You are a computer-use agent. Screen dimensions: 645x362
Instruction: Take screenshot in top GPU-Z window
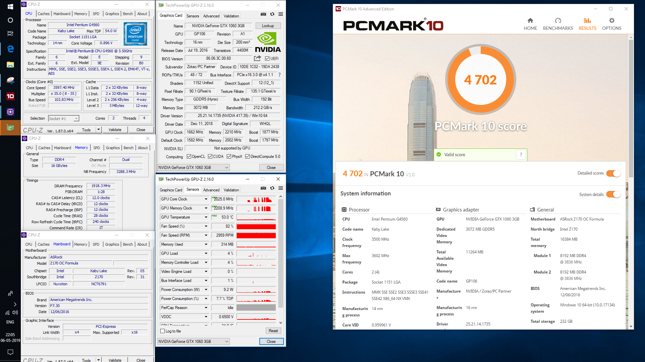(263, 14)
